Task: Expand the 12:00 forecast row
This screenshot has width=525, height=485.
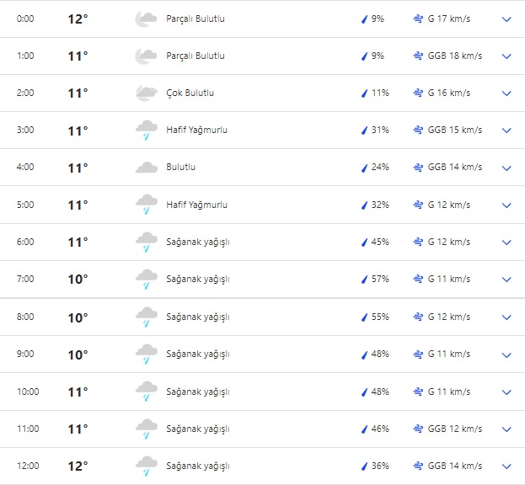Action: tap(506, 466)
